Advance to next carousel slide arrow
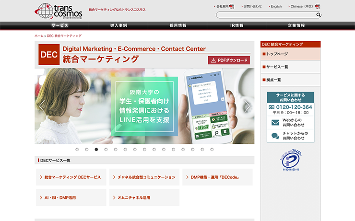This screenshot has width=355, height=221. coord(247,106)
